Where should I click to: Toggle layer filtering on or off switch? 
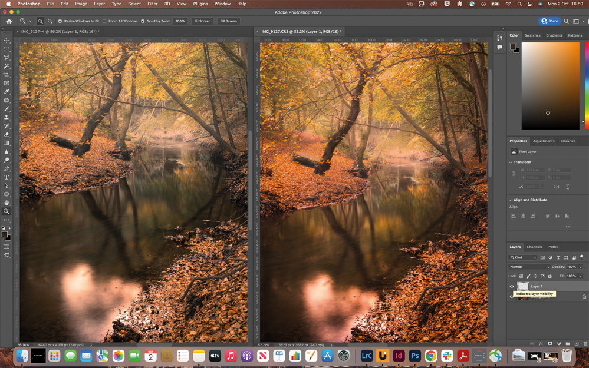(x=582, y=257)
